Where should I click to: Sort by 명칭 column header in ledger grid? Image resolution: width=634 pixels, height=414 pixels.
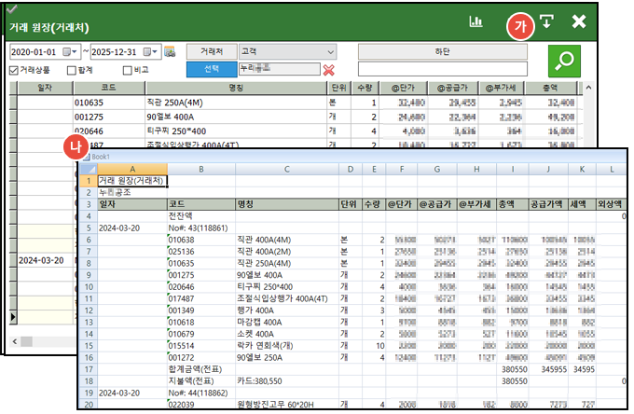click(236, 88)
